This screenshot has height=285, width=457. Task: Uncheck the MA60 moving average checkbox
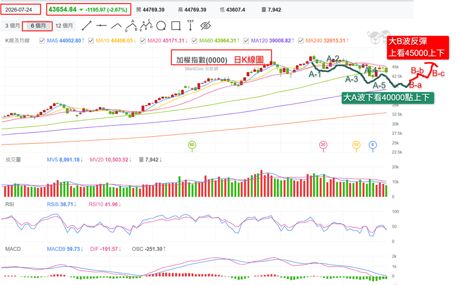[194, 41]
